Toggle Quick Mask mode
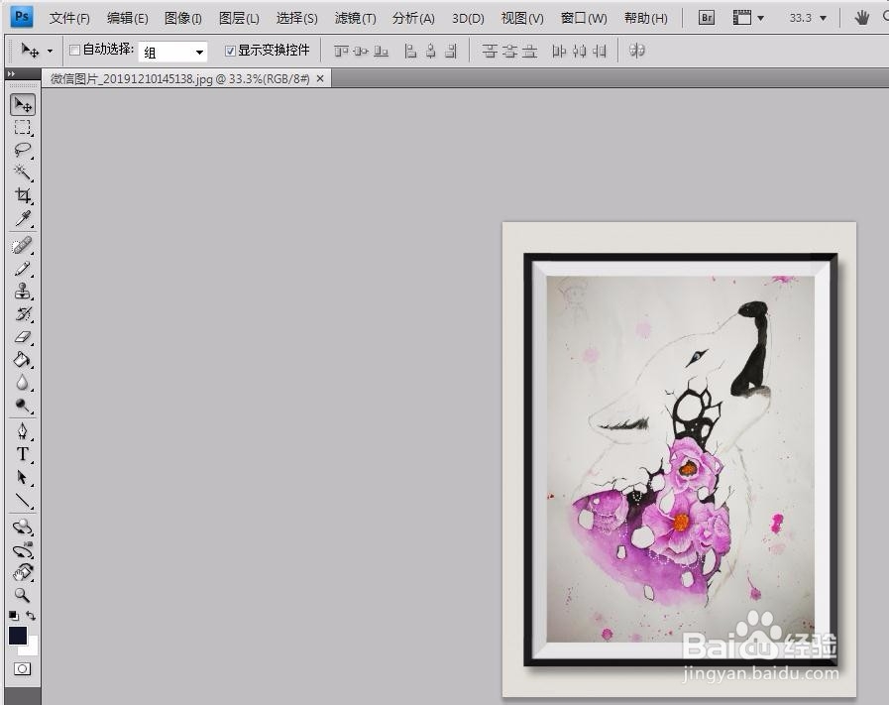 (x=22, y=668)
